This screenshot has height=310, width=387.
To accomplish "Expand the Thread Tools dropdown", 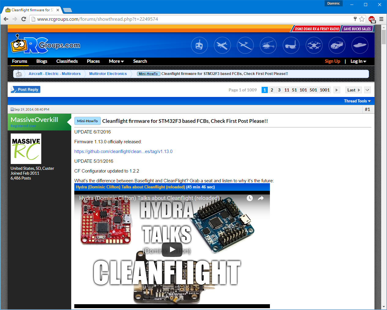I will point(357,101).
